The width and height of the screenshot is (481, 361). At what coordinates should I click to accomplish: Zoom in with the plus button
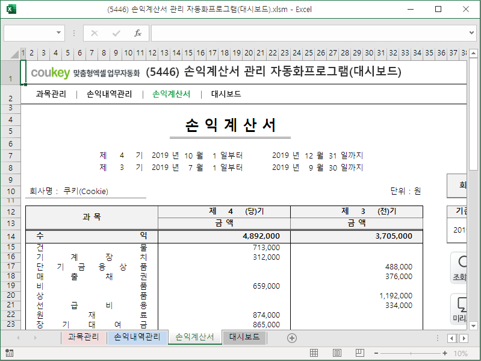point(445,353)
